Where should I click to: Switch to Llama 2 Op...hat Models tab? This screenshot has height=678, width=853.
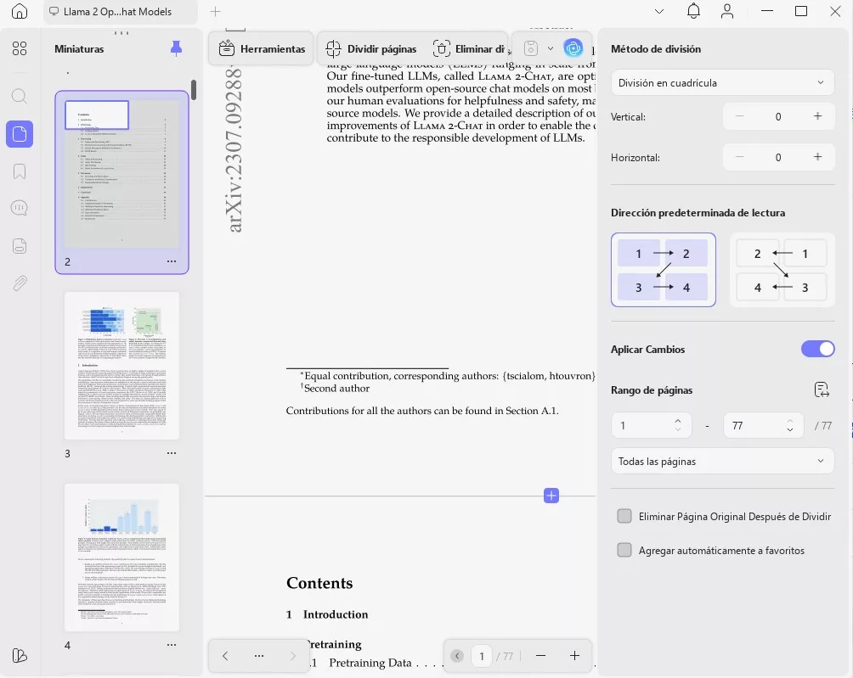click(x=121, y=11)
